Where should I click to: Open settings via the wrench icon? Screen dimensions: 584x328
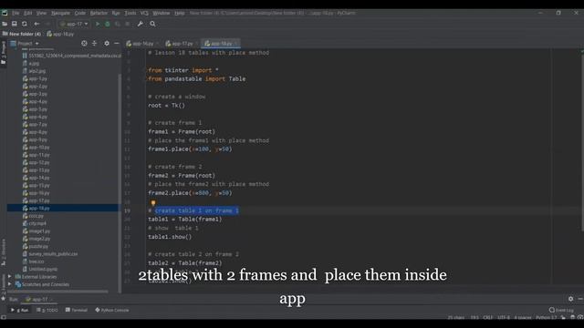(140, 24)
